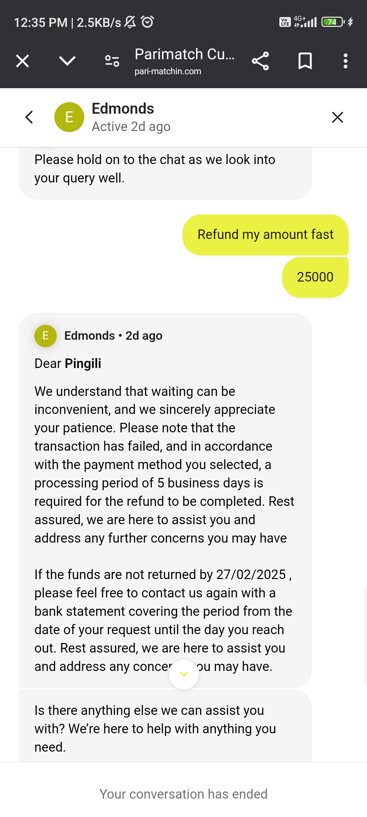Tap Edmonds green avatar in header
This screenshot has height=817, width=367.
(69, 117)
